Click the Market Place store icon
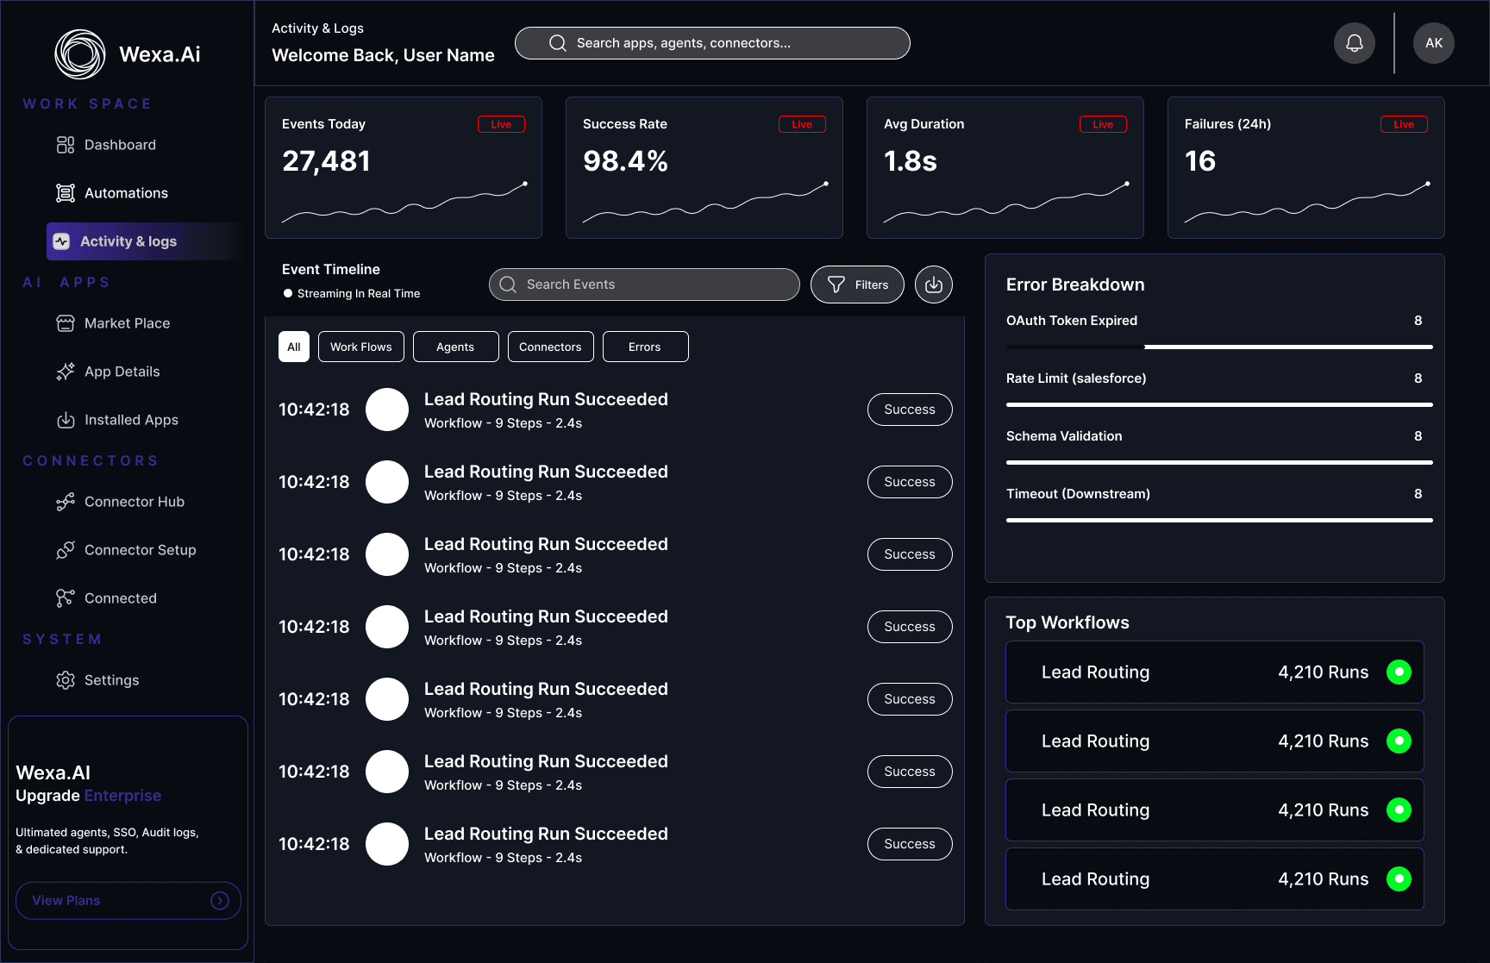 (x=66, y=323)
